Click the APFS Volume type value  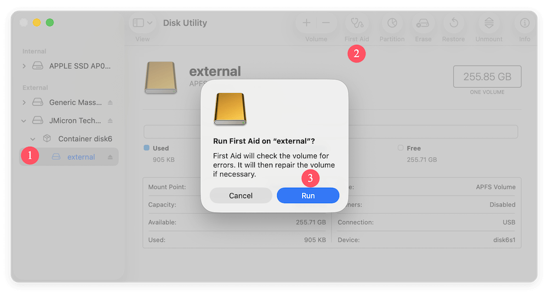pos(495,187)
